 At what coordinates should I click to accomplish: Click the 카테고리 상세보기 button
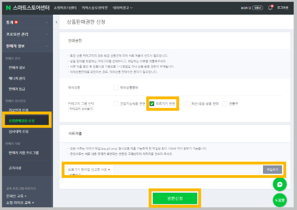point(81,109)
